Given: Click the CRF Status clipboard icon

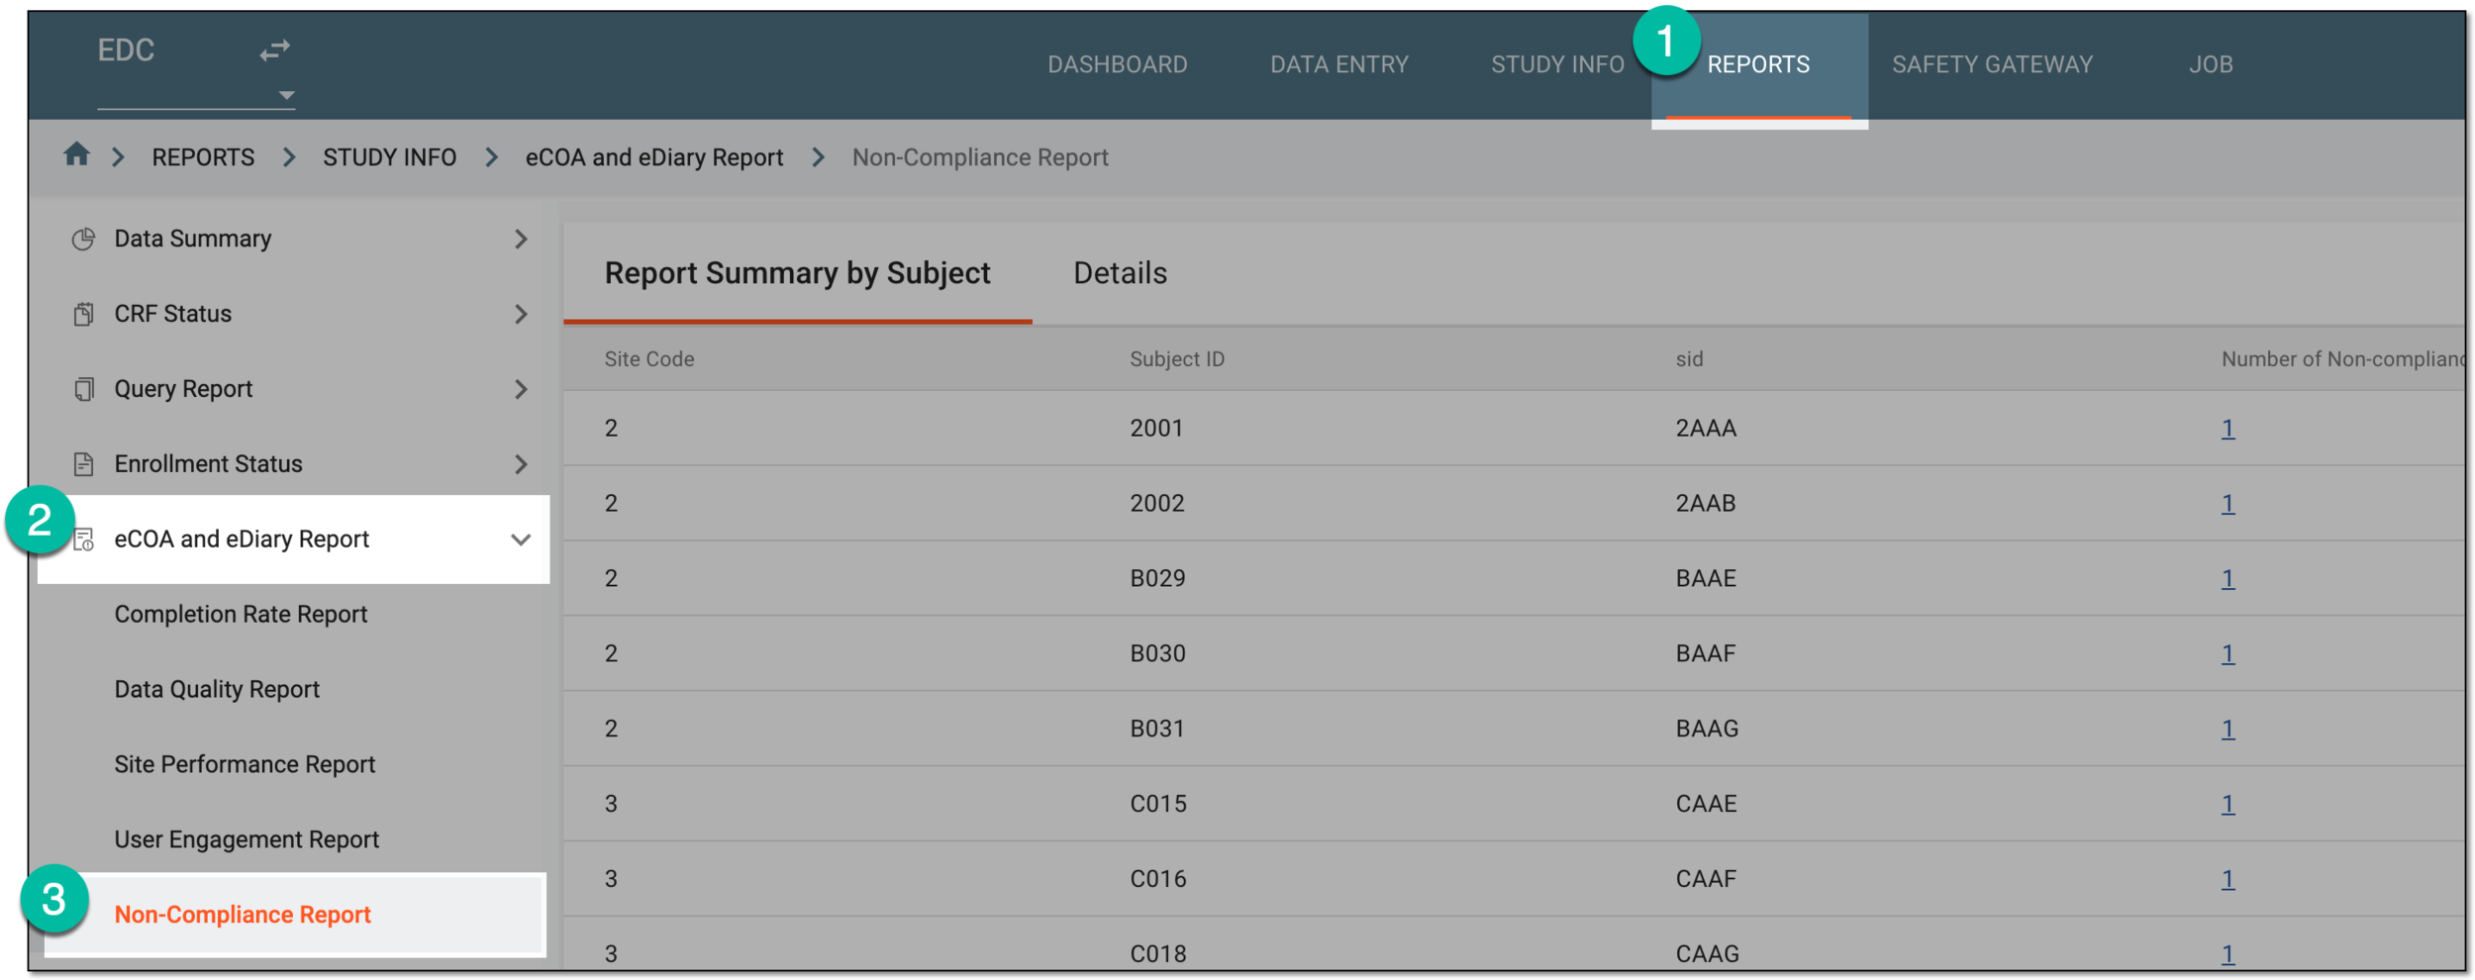Looking at the screenshot, I should [83, 314].
